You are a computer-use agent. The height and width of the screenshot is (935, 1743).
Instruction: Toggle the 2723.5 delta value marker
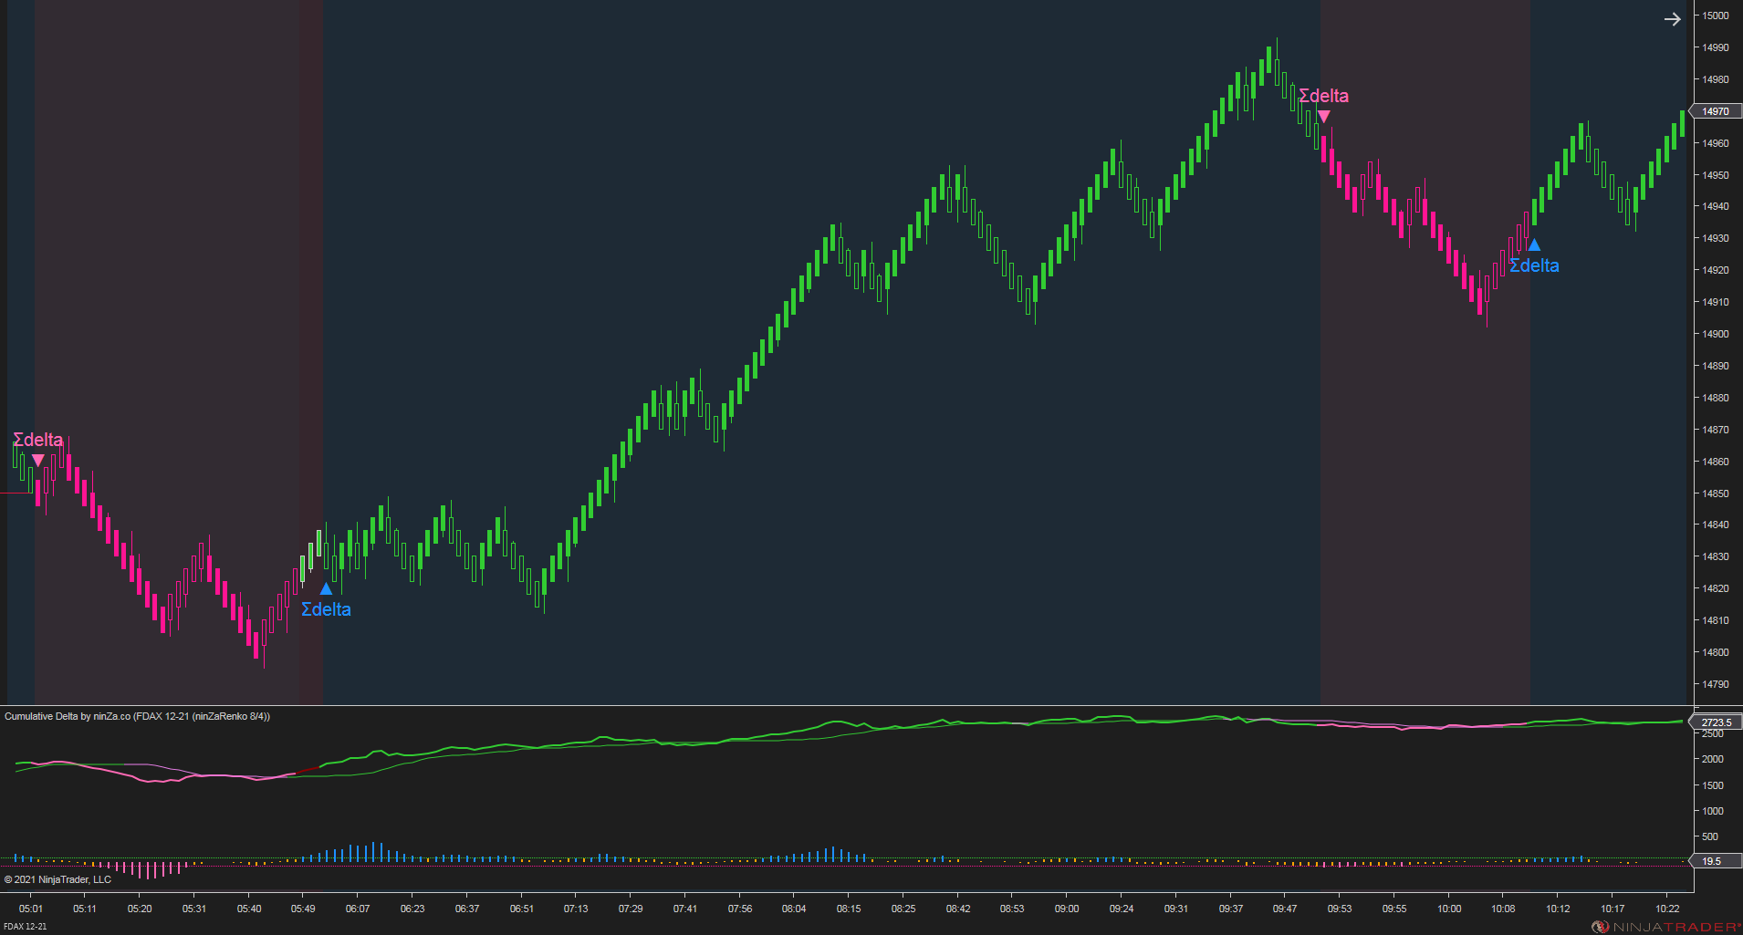point(1716,722)
